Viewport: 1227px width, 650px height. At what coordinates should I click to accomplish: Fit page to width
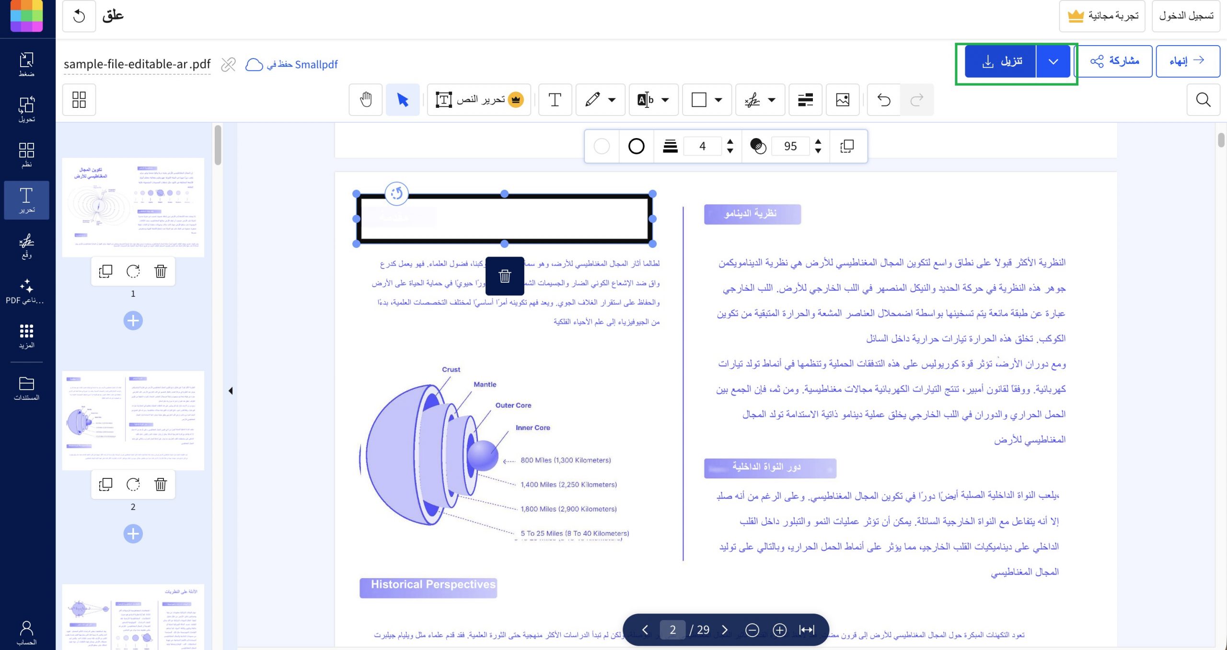click(x=807, y=630)
